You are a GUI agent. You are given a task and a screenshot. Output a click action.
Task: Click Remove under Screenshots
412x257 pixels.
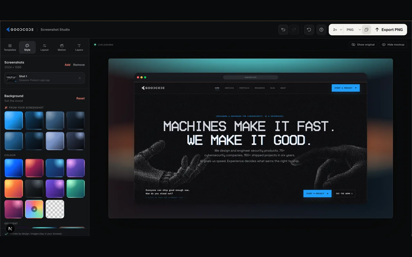pos(79,65)
